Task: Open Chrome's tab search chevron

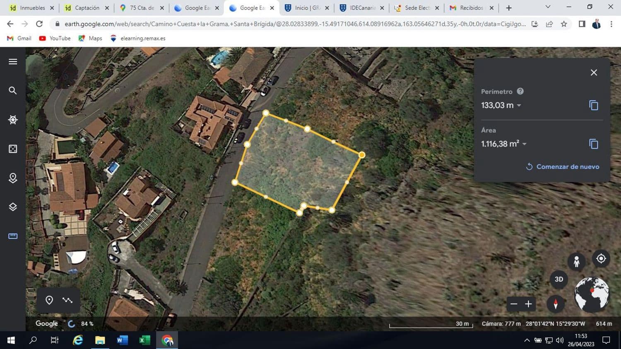Action: click(x=547, y=7)
